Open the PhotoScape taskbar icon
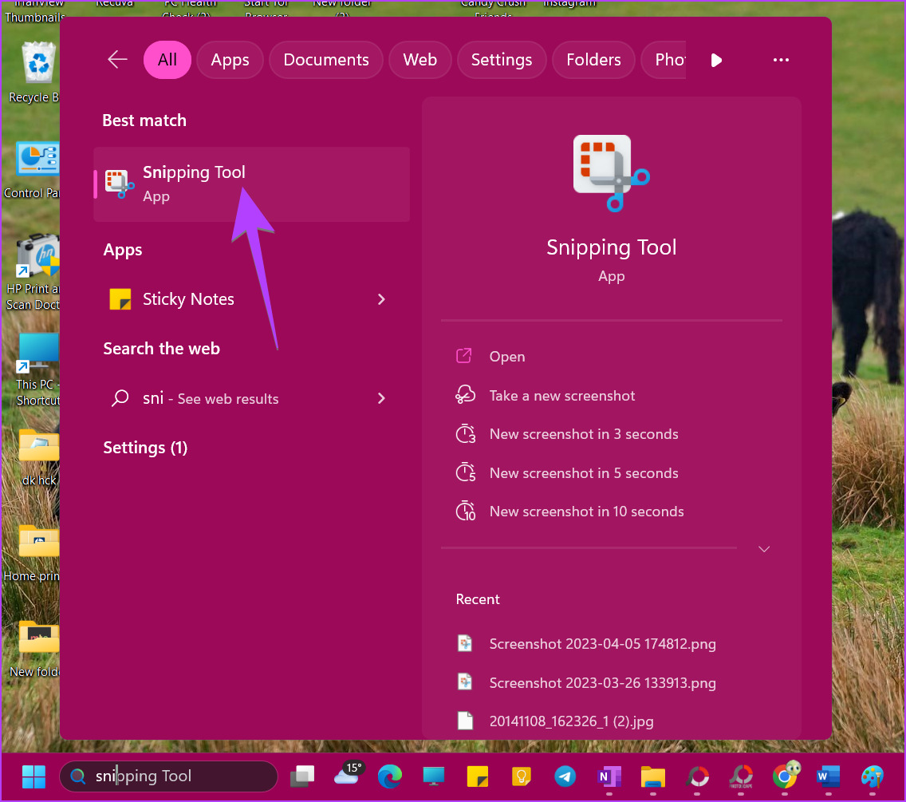 741,776
